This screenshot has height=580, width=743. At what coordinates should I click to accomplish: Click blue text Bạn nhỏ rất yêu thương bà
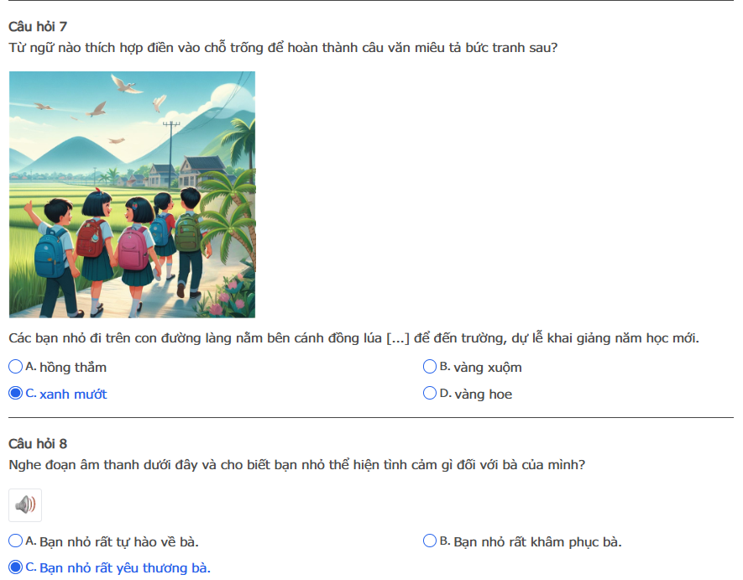tap(125, 568)
